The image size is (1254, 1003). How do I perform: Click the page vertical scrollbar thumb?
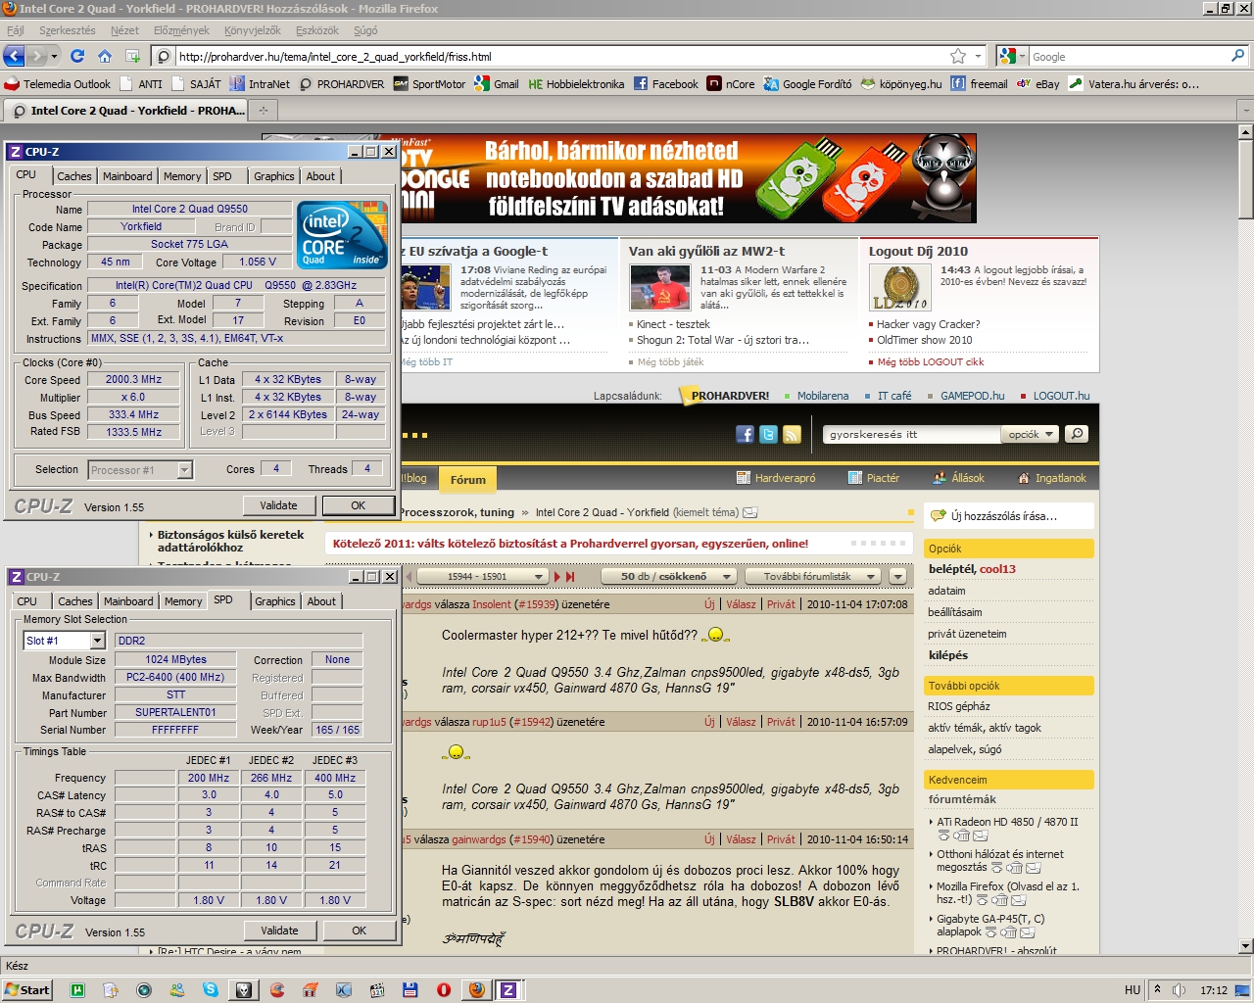pos(1245,180)
